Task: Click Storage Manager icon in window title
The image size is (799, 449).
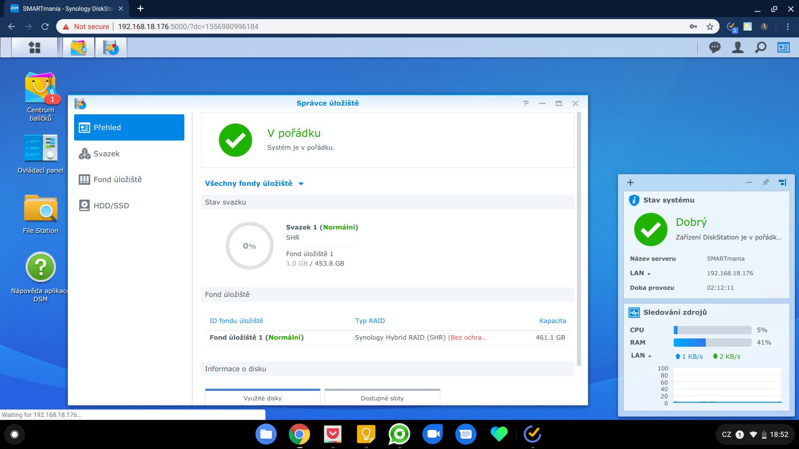Action: (x=80, y=104)
